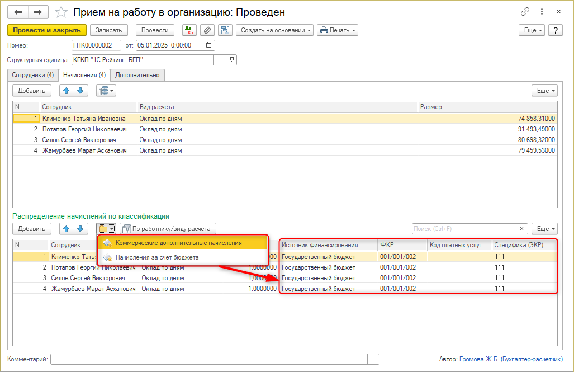Image resolution: width=574 pixels, height=372 pixels.
Task: Open the Еще menu in top toolbar
Action: coord(531,30)
